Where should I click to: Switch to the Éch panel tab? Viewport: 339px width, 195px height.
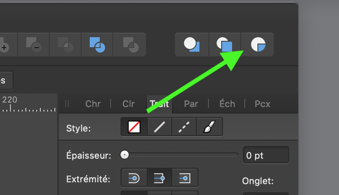click(227, 103)
